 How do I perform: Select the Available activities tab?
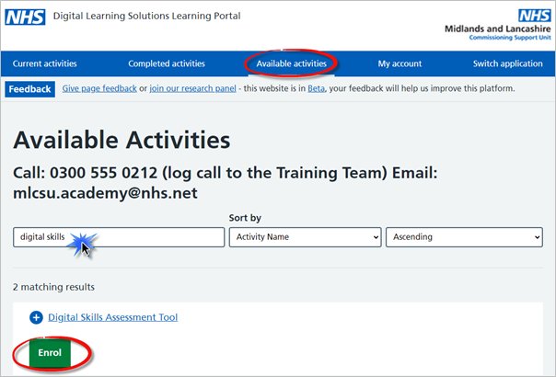pos(292,63)
